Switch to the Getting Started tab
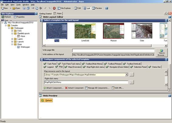The width and height of the screenshot is (172, 123). pyautogui.click(x=45, y=14)
